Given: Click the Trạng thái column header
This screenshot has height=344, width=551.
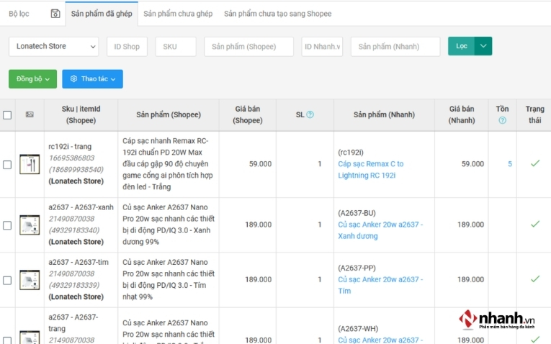Looking at the screenshot, I should pyautogui.click(x=535, y=114).
